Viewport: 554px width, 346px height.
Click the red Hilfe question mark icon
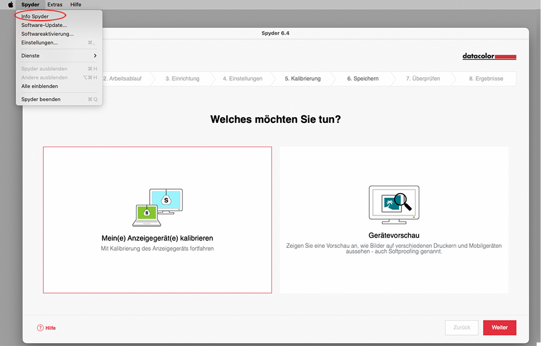[x=40, y=328]
